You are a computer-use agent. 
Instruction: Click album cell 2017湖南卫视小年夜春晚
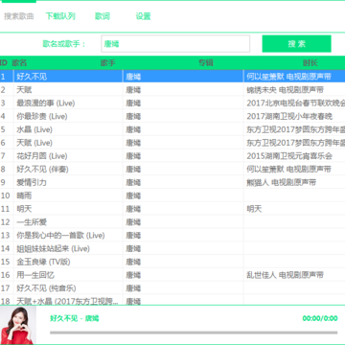click(x=289, y=116)
